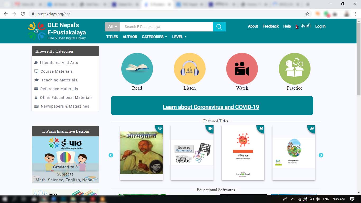This screenshot has width=361, height=203.
Task: Click the book icon beside Literatures And Arts
Action: (x=36, y=63)
